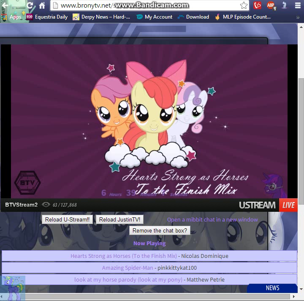Click the USTREAM logo on player bar
The width and height of the screenshot is (304, 301).
tap(257, 205)
